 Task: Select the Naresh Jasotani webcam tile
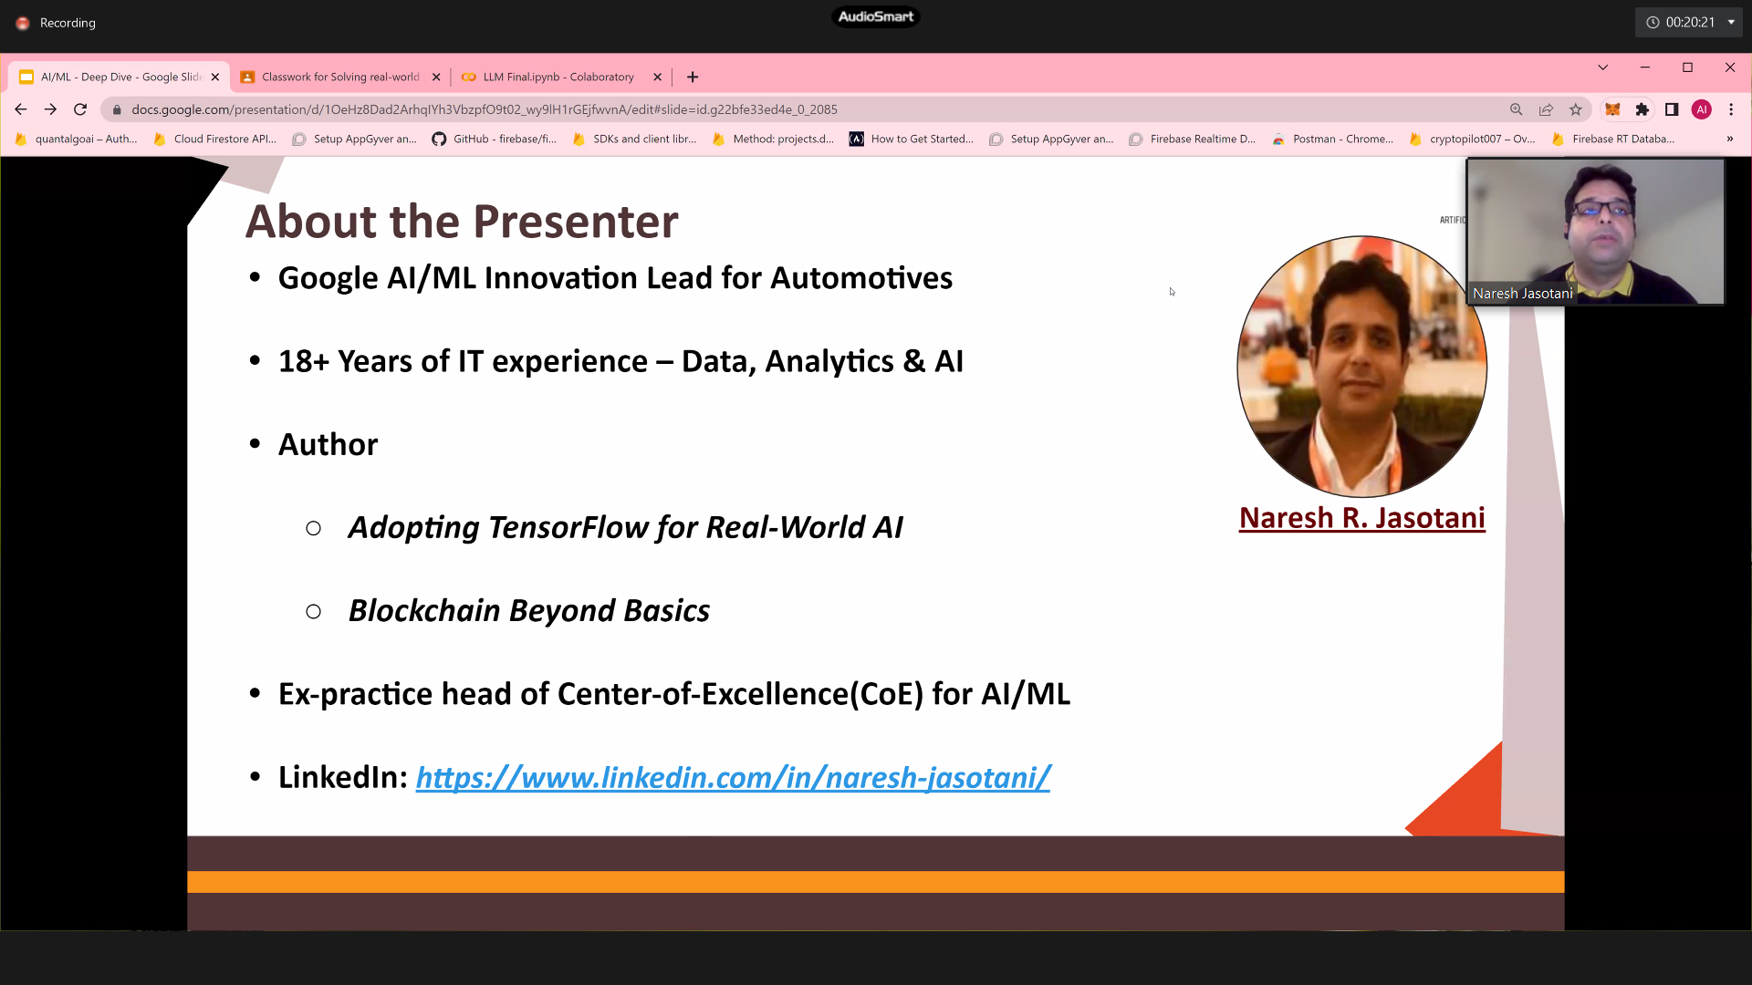[x=1595, y=232]
